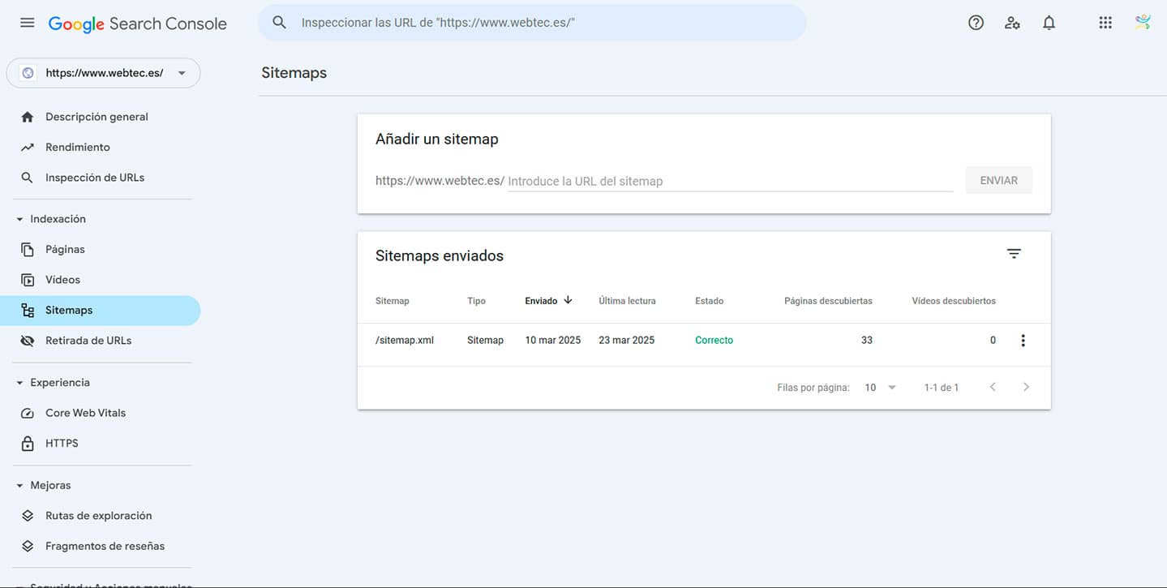Click the gauge icon for Core Web Vitals
Screen dimensions: 1167x588
pyautogui.click(x=28, y=413)
